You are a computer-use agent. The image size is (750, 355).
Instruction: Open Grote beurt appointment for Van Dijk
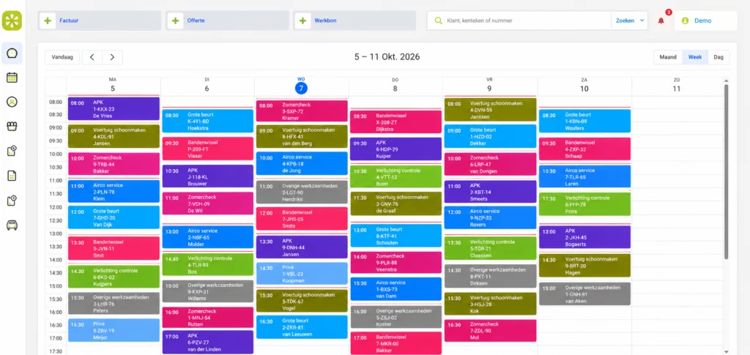pyautogui.click(x=114, y=217)
